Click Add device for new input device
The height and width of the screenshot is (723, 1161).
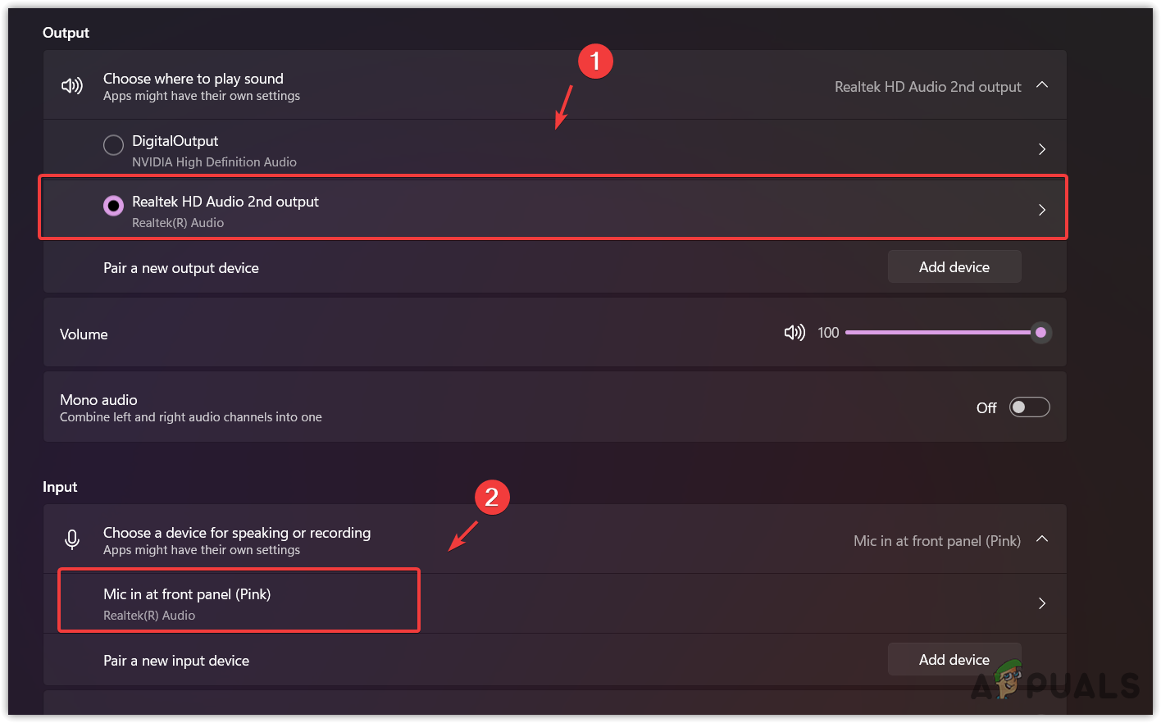click(954, 660)
